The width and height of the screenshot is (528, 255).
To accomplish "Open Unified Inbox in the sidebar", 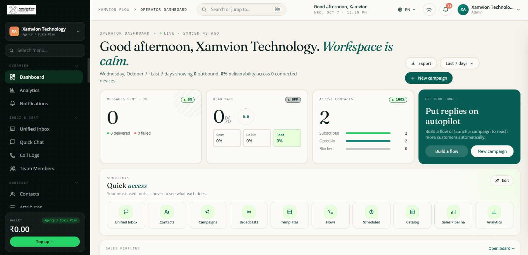I will [44, 129].
